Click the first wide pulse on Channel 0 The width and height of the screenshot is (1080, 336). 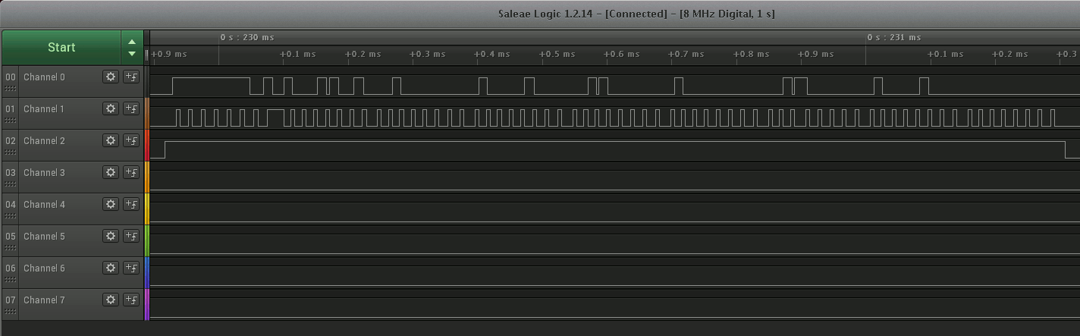(x=212, y=86)
